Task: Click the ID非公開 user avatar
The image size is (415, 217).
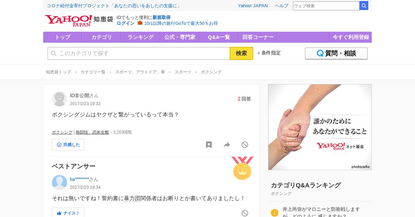Action: tap(59, 99)
